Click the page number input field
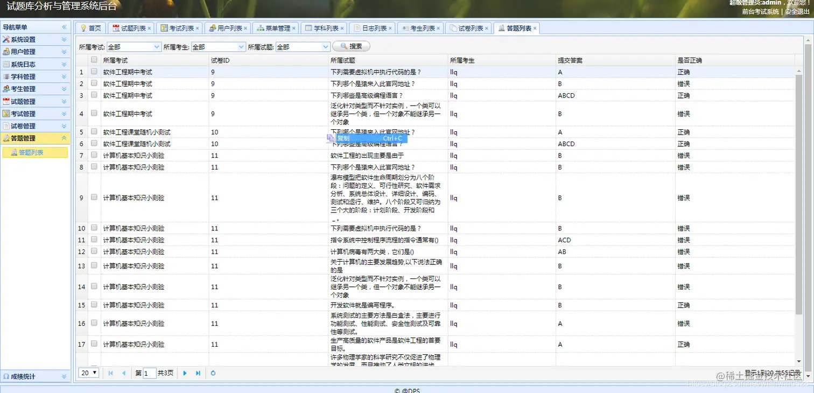Viewport: 814px width, 393px height. pyautogui.click(x=150, y=373)
